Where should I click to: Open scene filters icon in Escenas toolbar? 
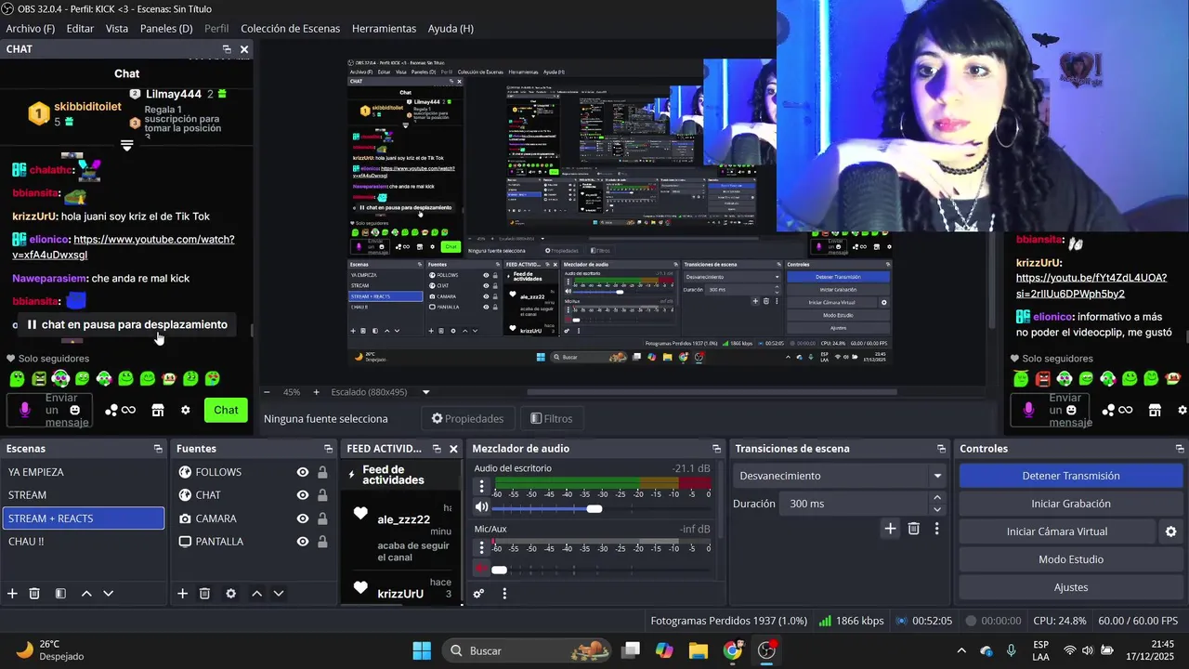pyautogui.click(x=60, y=594)
